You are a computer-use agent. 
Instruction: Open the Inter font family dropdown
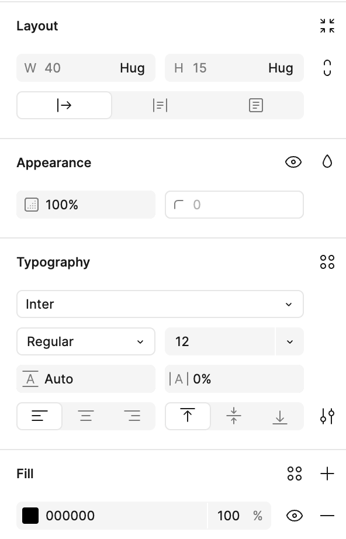pos(160,304)
